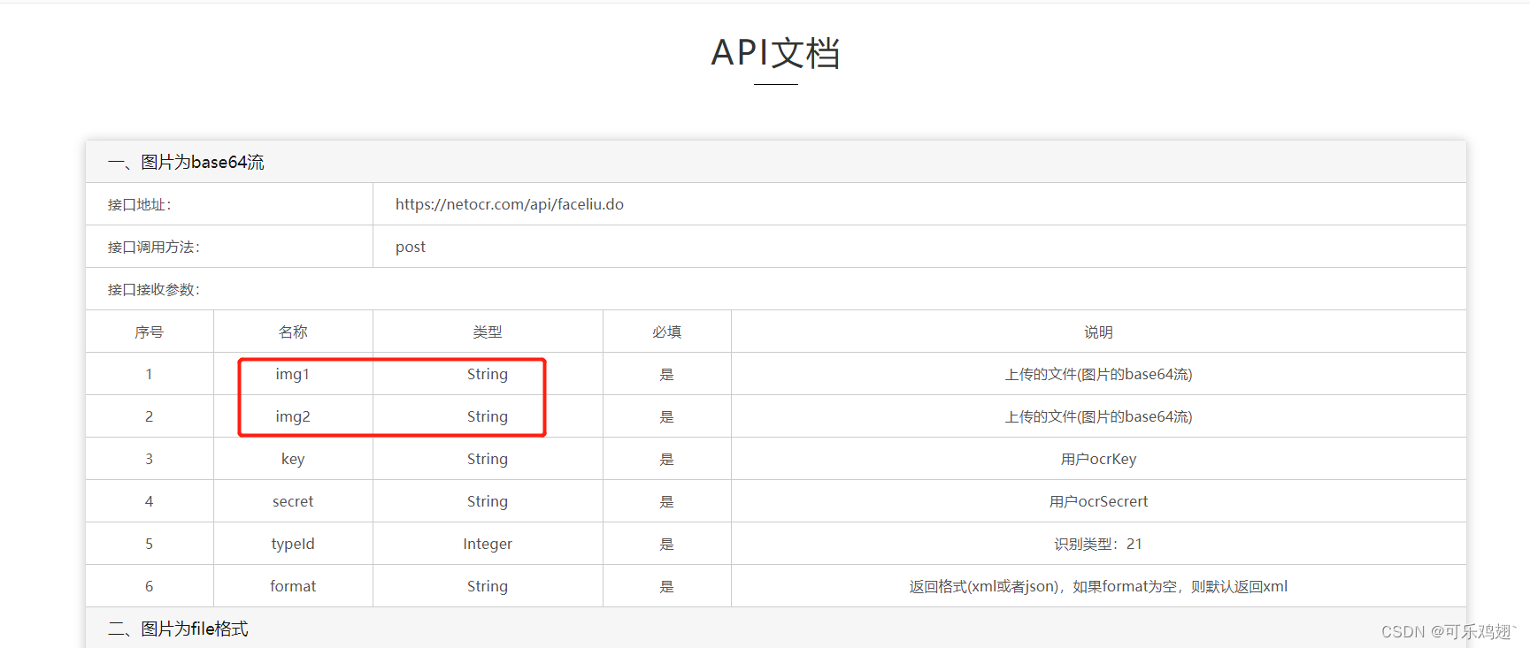The width and height of the screenshot is (1530, 648).
Task: Click the 是 required cell in format row
Action: [667, 586]
